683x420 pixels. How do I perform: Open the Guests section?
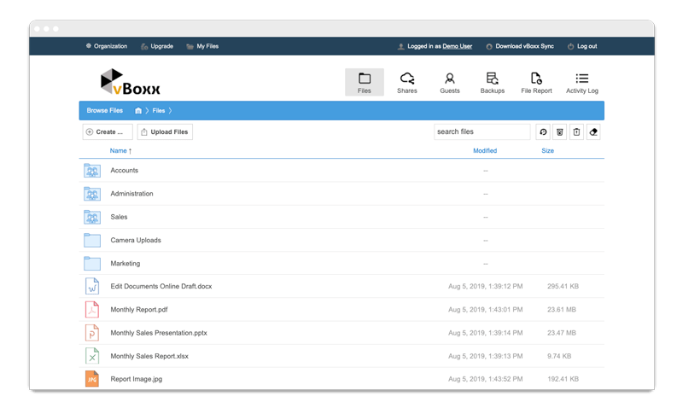(x=449, y=82)
